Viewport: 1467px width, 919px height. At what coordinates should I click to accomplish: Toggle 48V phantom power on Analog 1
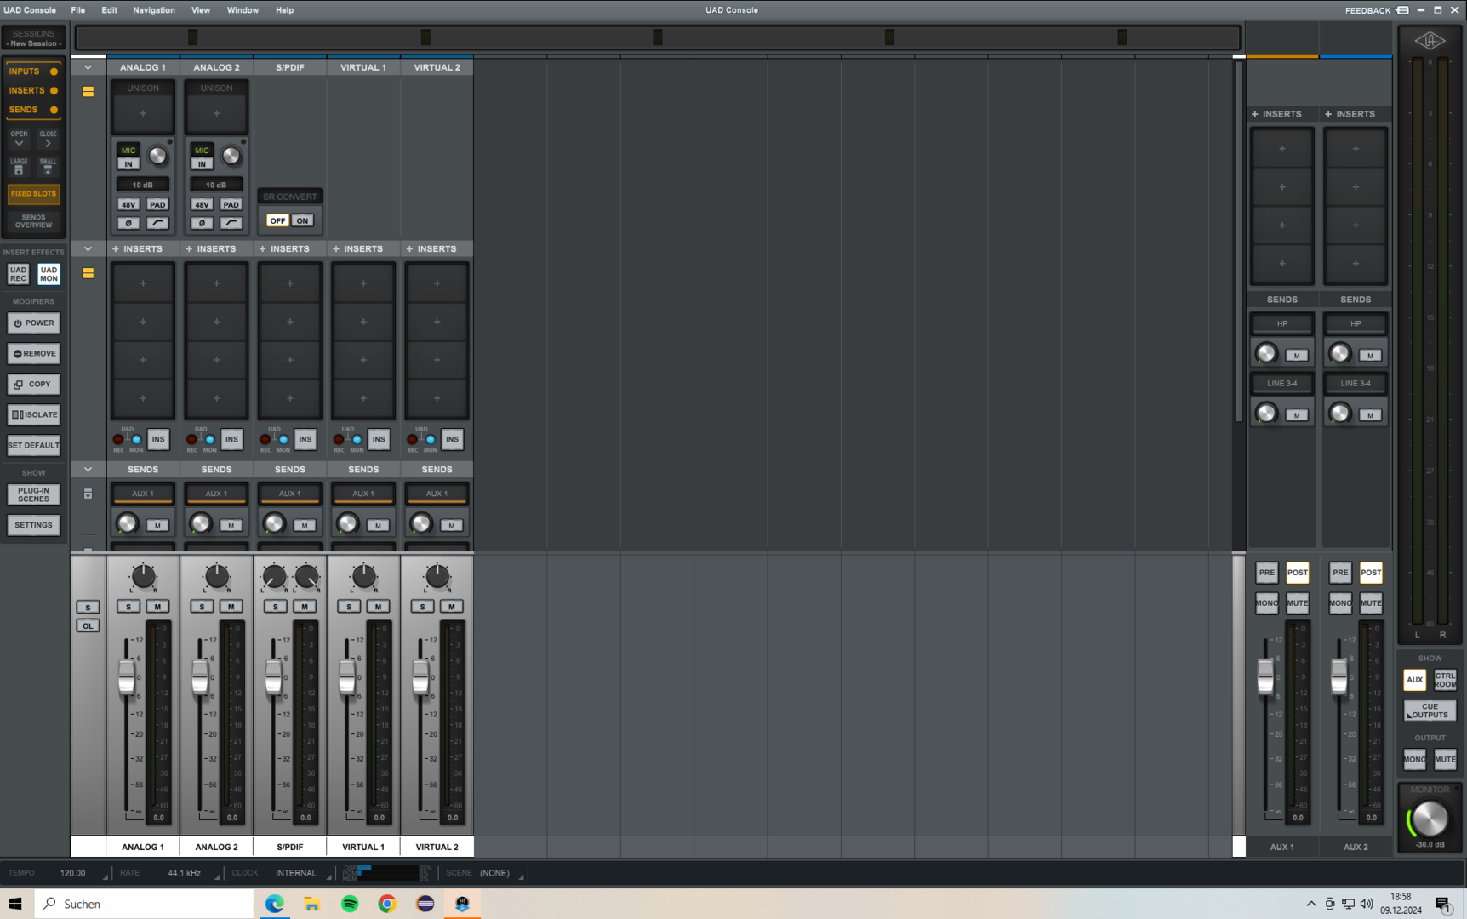(x=128, y=204)
